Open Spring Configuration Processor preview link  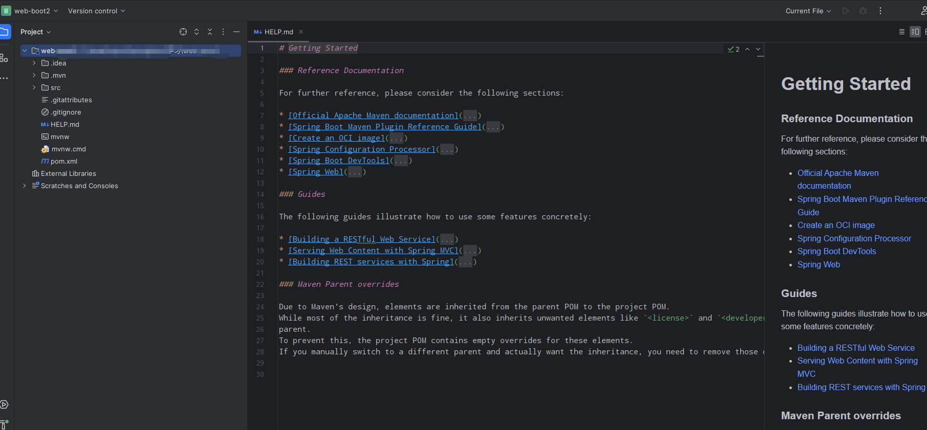point(854,238)
